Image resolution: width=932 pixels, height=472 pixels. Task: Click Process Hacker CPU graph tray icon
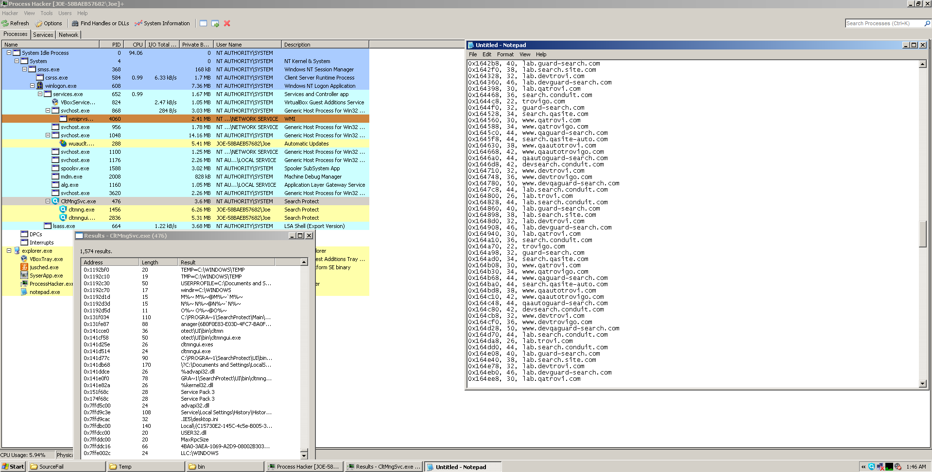tap(889, 467)
